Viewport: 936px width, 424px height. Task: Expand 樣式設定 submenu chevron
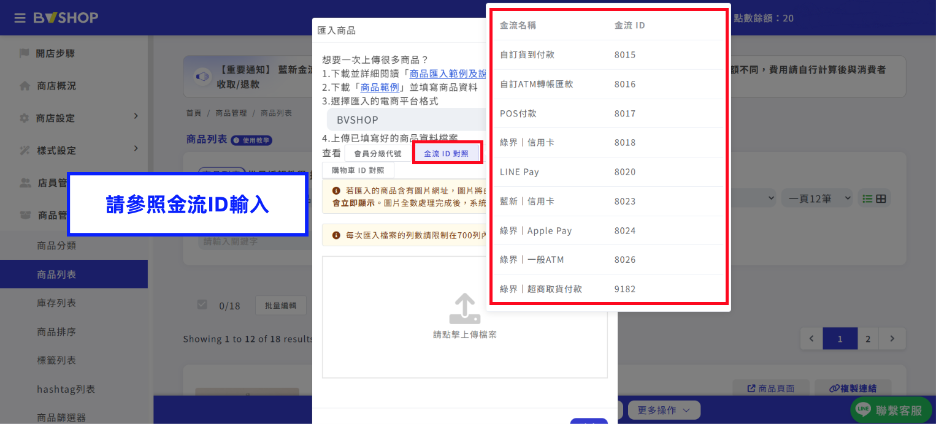click(136, 148)
